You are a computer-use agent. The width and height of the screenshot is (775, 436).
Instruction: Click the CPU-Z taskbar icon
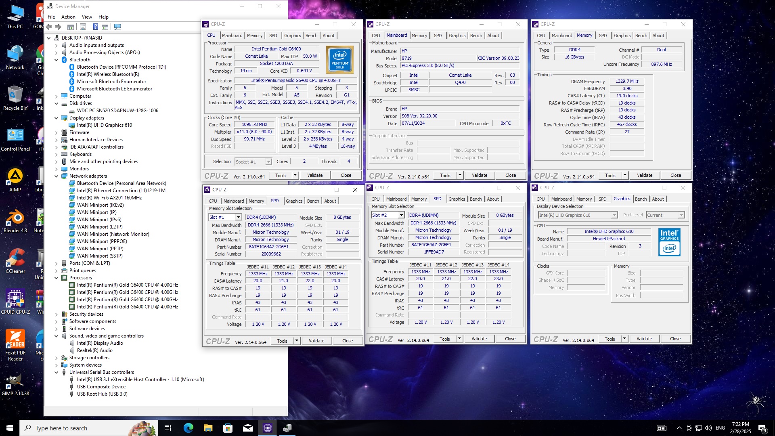[x=268, y=428]
